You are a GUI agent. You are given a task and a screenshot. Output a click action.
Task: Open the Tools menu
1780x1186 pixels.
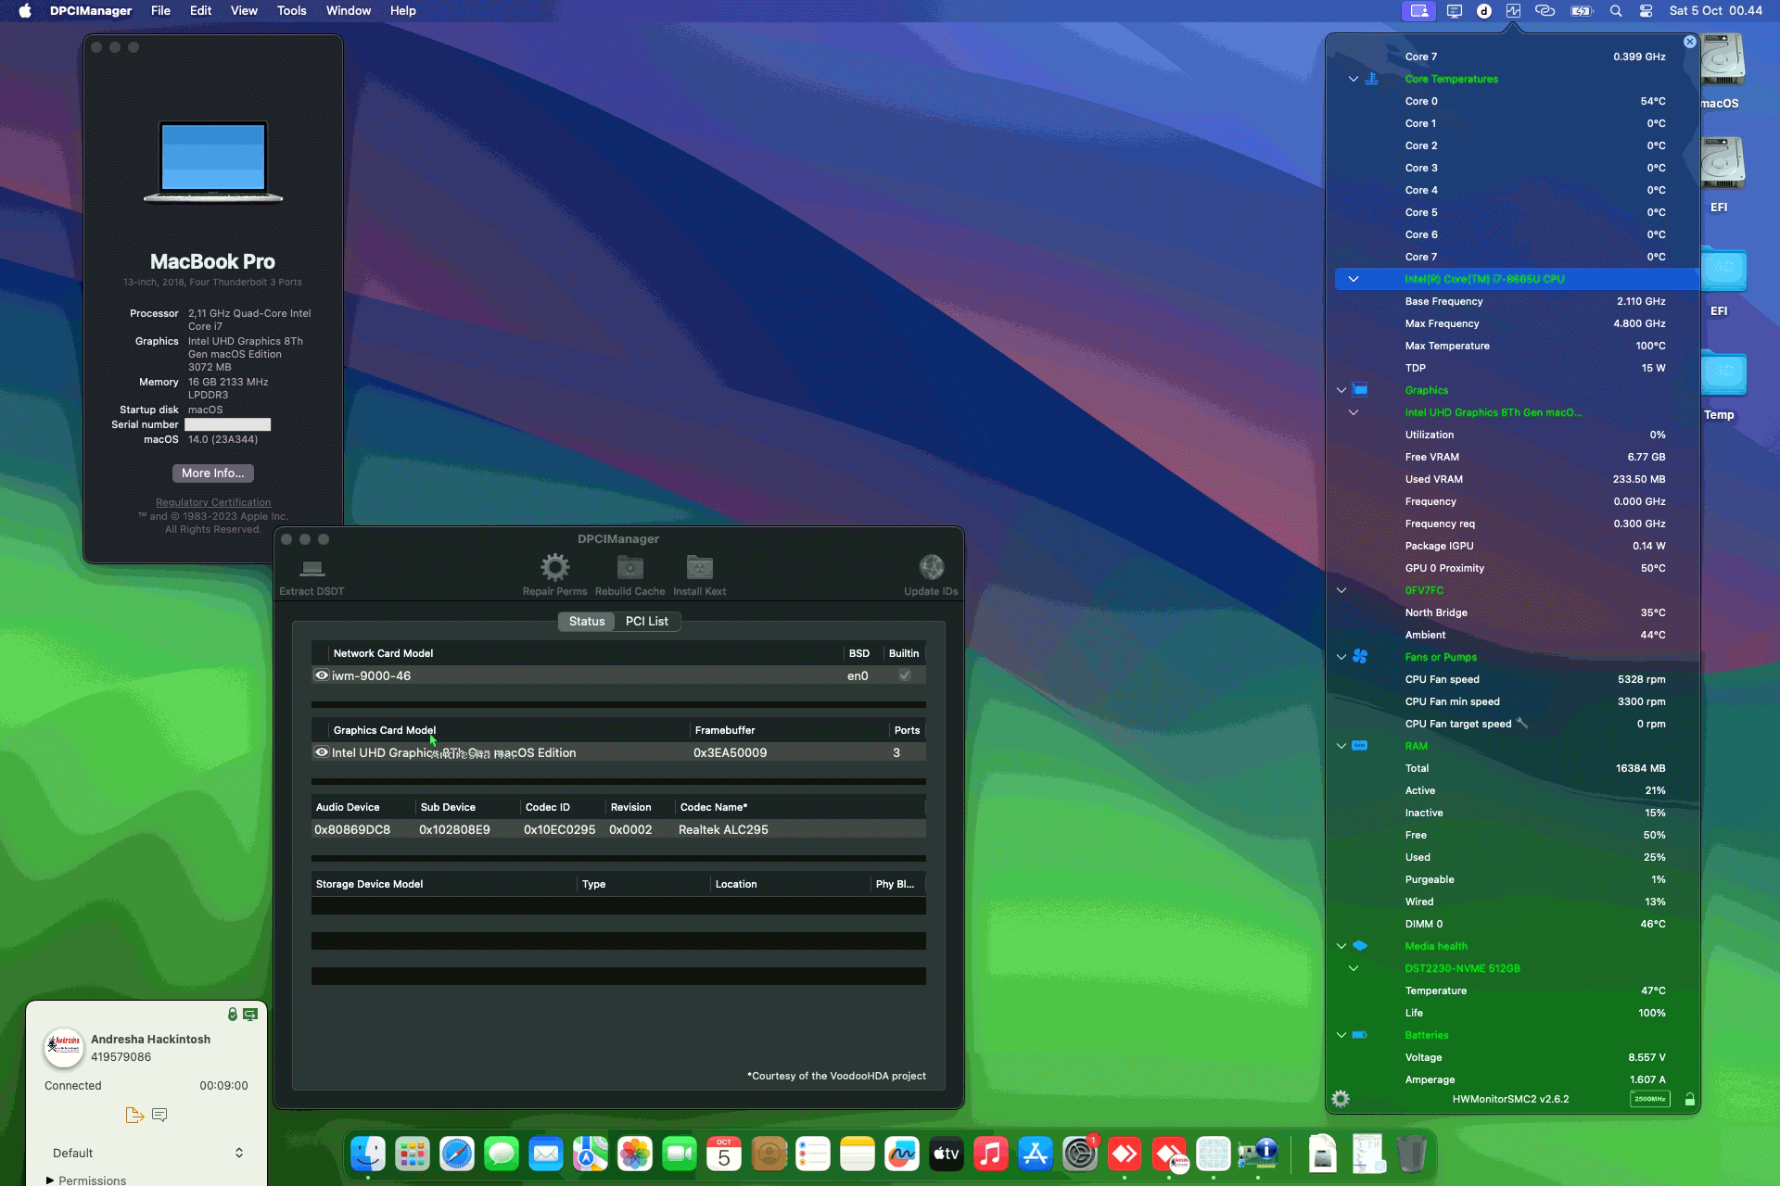click(291, 11)
